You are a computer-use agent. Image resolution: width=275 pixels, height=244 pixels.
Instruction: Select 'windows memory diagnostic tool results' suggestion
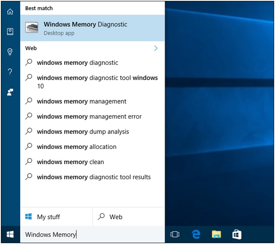click(92, 177)
